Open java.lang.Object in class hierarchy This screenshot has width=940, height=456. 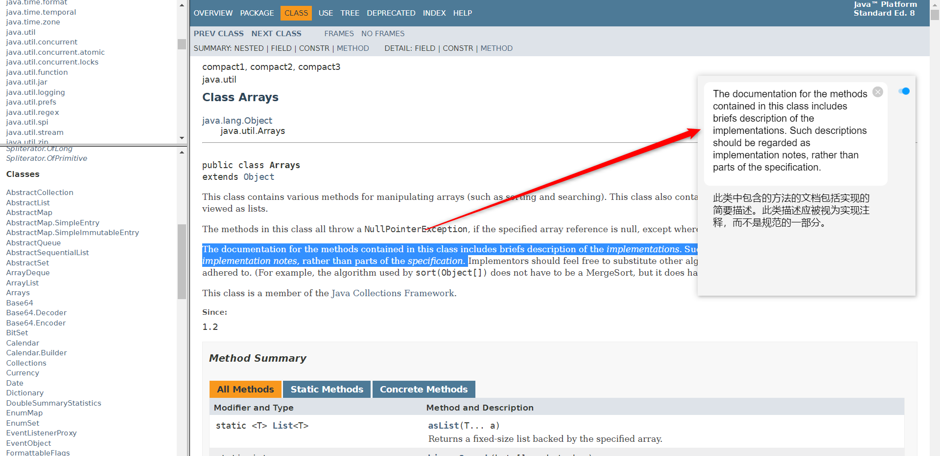click(x=237, y=121)
